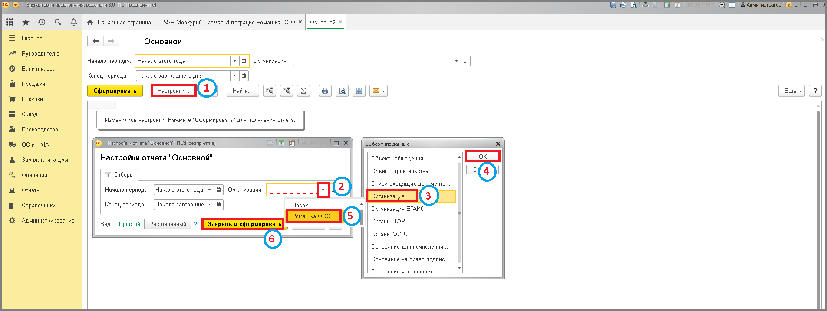Open calculator icon in title bar
827x311 pixels.
coord(667,5)
